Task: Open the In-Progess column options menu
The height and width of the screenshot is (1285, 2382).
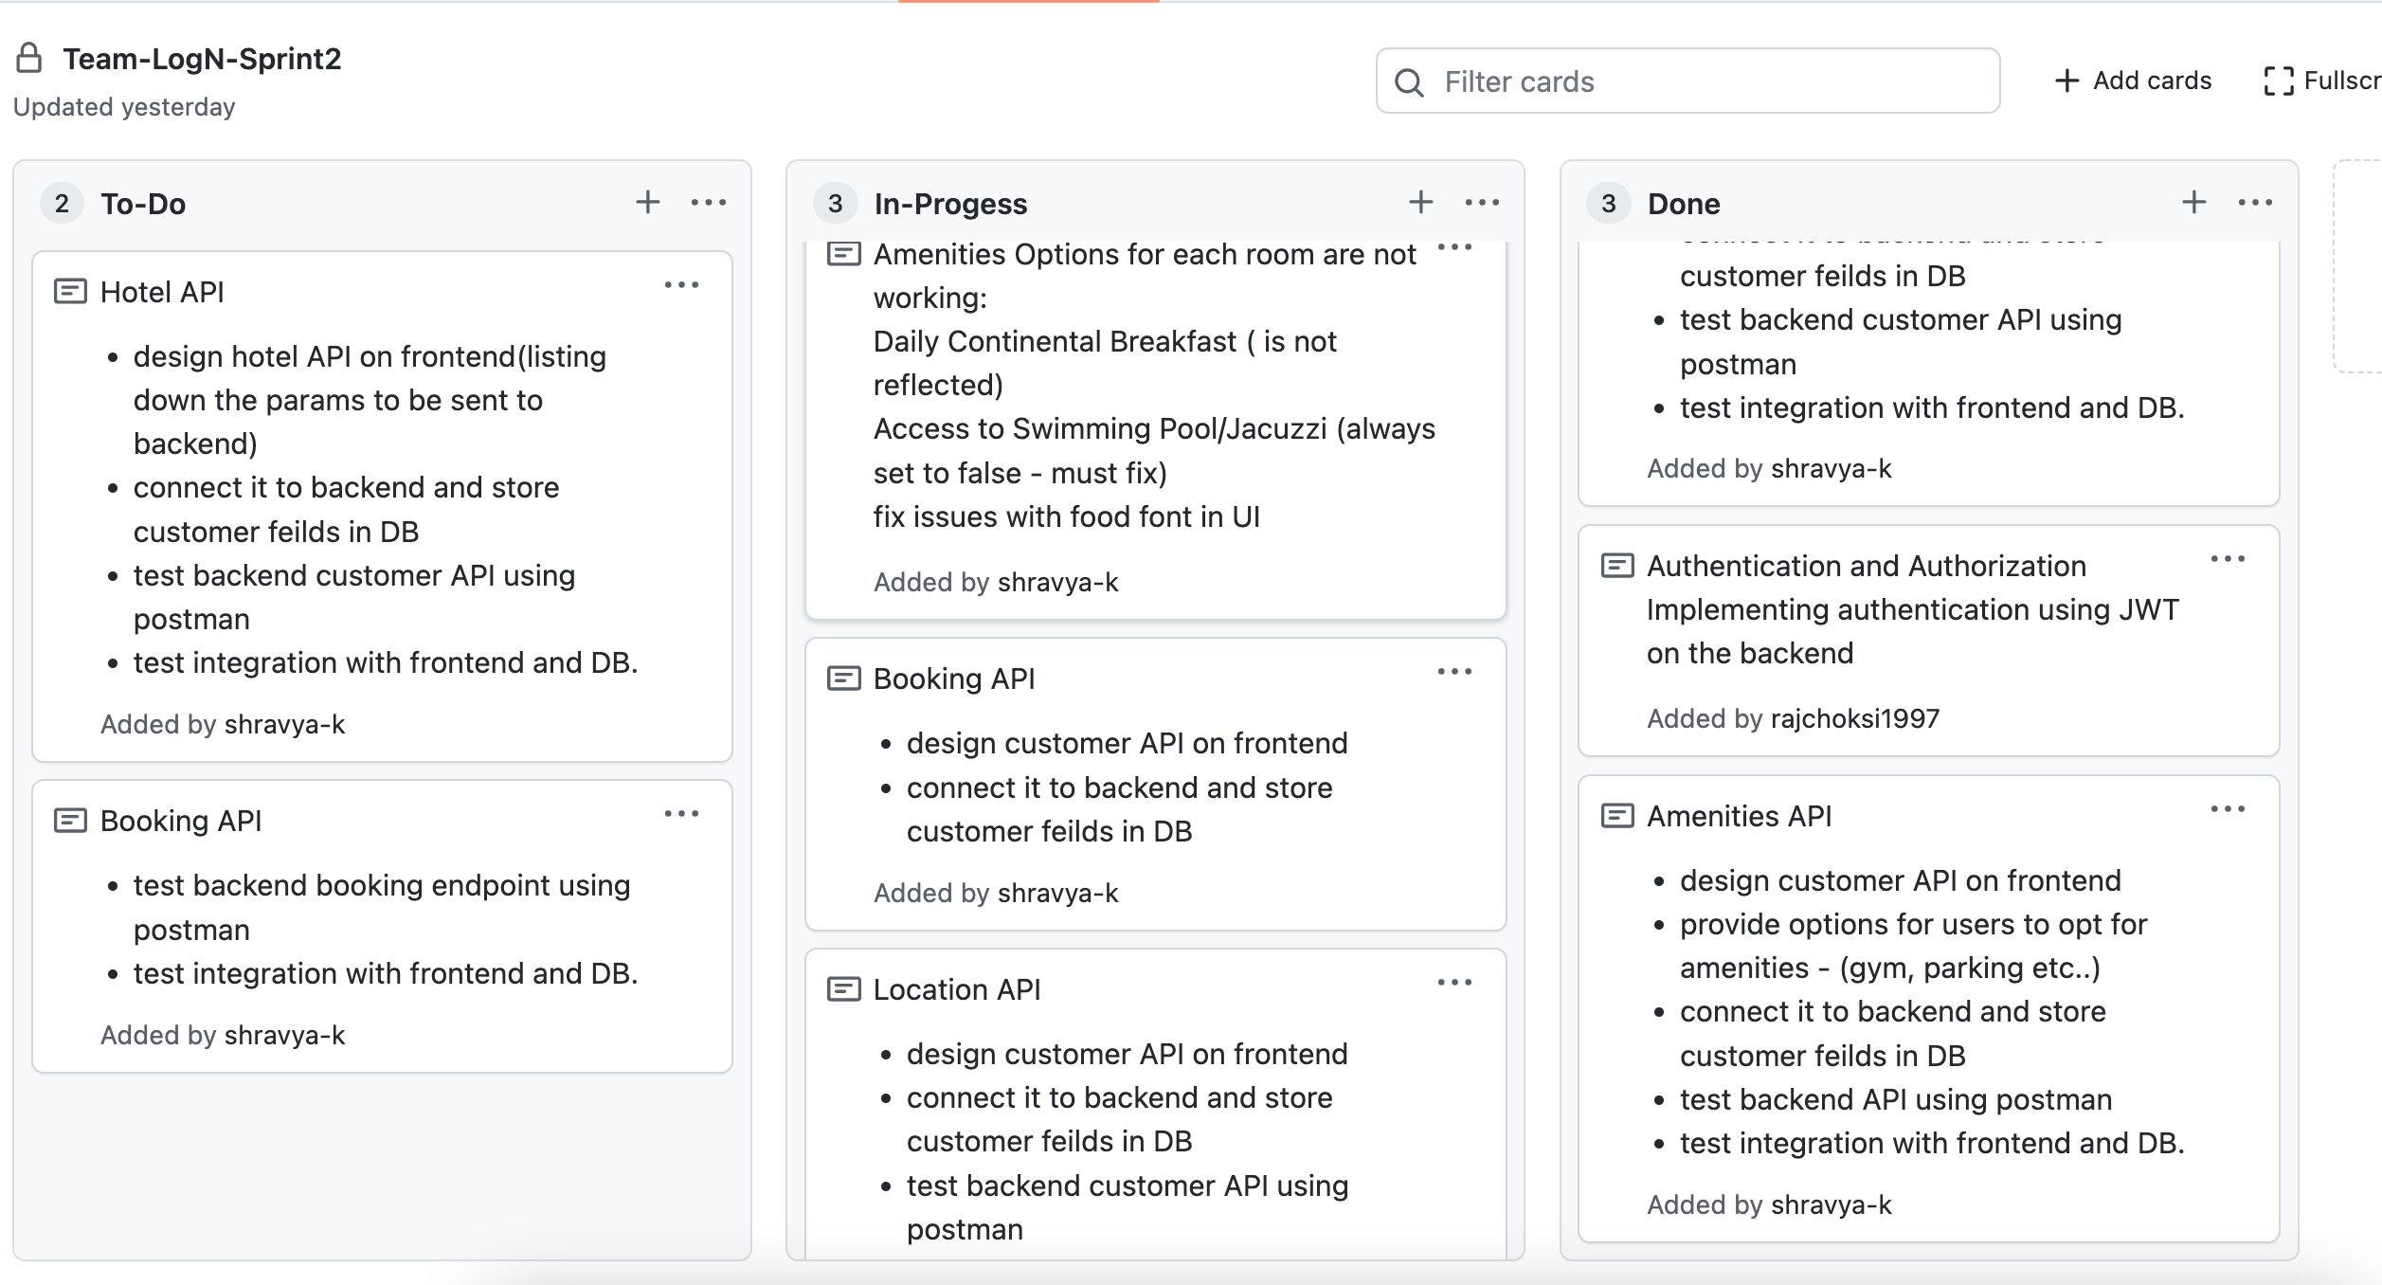Action: tap(1482, 202)
